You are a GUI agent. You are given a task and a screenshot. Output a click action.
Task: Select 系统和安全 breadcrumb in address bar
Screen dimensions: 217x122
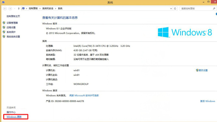[x=48, y=8]
